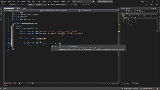Image resolution: width=160 pixels, height=90 pixels.
Task: Switch to the Program.cs tab
Action: (x=24, y=8)
